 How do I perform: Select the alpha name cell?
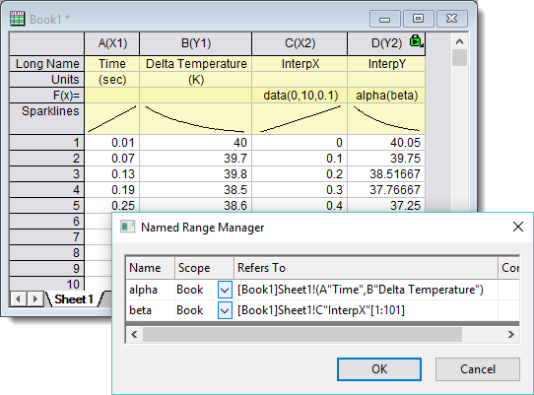coord(150,290)
